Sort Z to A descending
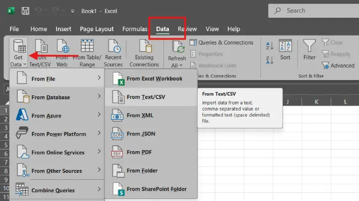 (x=269, y=60)
